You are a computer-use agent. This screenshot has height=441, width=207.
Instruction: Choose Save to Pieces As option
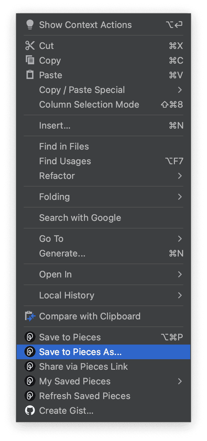tap(81, 352)
